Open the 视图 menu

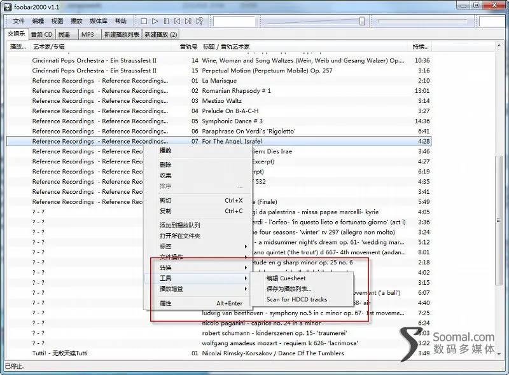tap(57, 21)
